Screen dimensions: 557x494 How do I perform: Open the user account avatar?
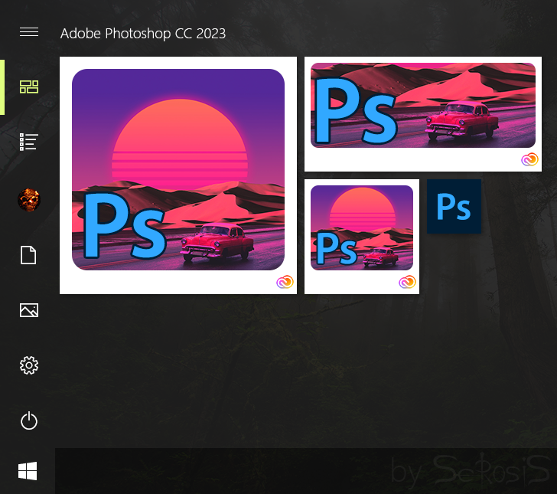click(x=29, y=200)
